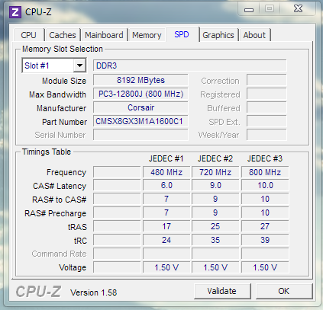Switch to the CPU tab
Screen dimensions: 323x310
click(28, 35)
